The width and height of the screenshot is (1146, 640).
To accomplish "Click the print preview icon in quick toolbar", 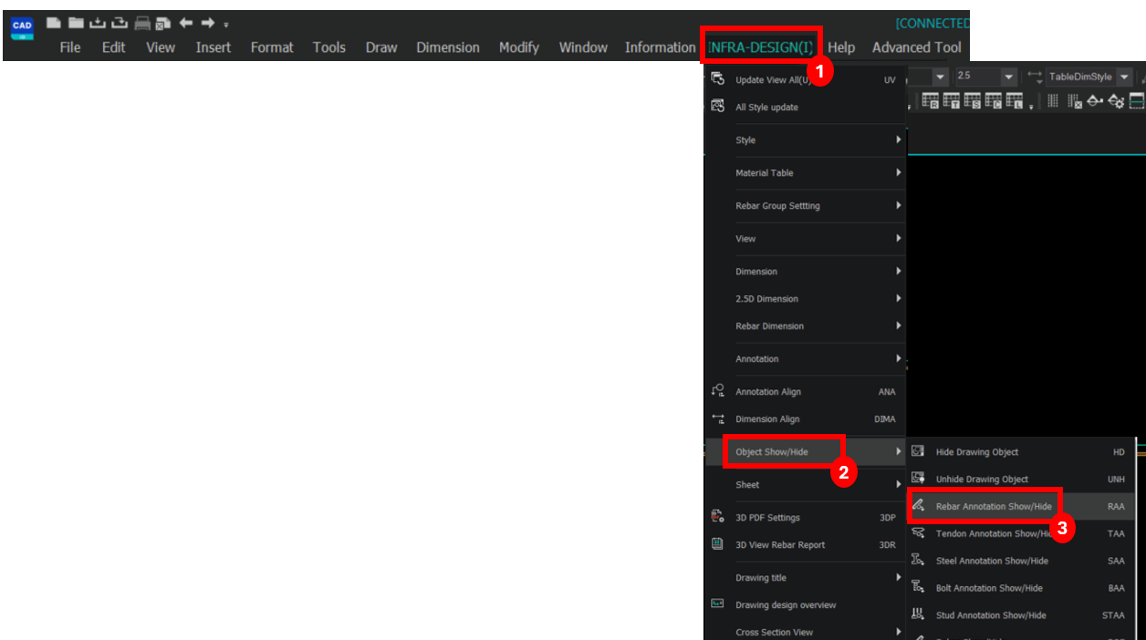I will click(x=163, y=23).
